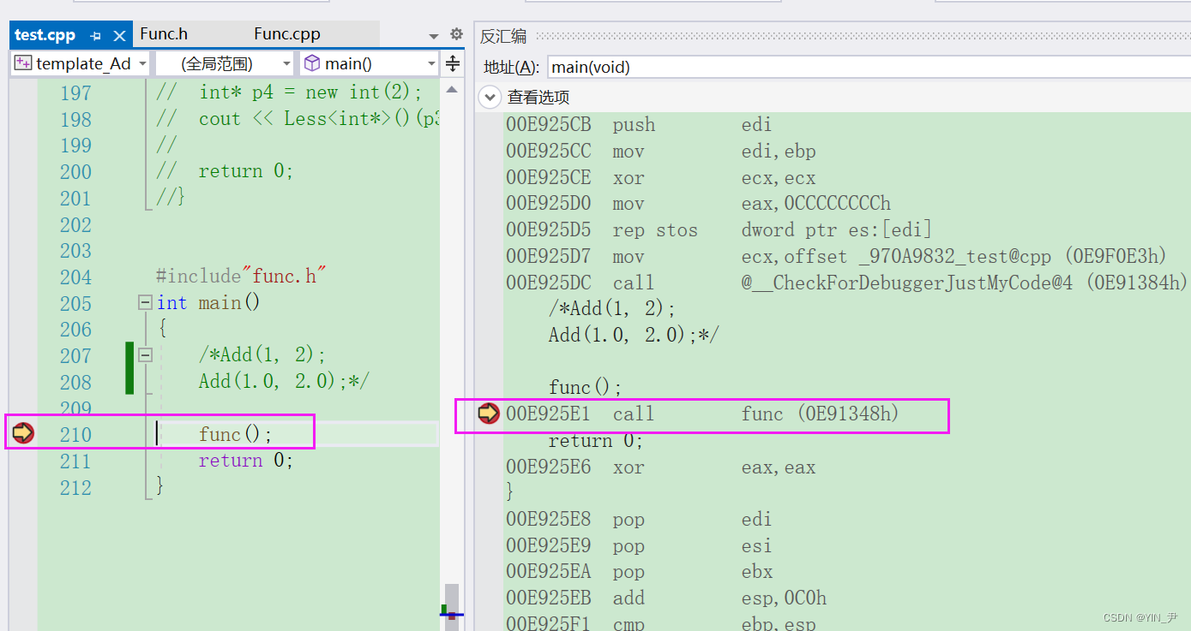Click the breakpoint marker at line 210
Image resolution: width=1191 pixels, height=631 pixels.
pos(23,433)
